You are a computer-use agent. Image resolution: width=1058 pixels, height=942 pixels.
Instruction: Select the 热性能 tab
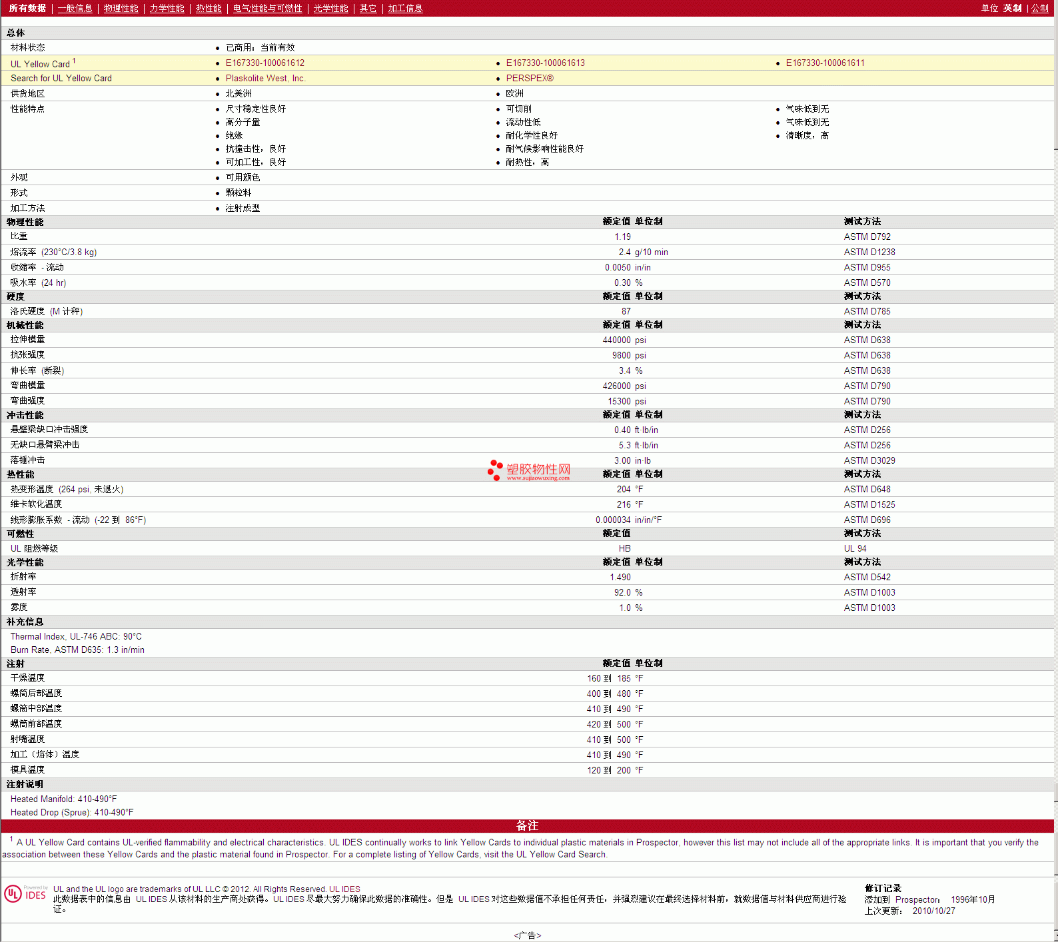click(209, 9)
